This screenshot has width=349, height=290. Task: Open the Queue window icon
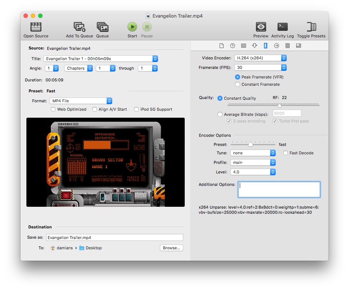(102, 27)
